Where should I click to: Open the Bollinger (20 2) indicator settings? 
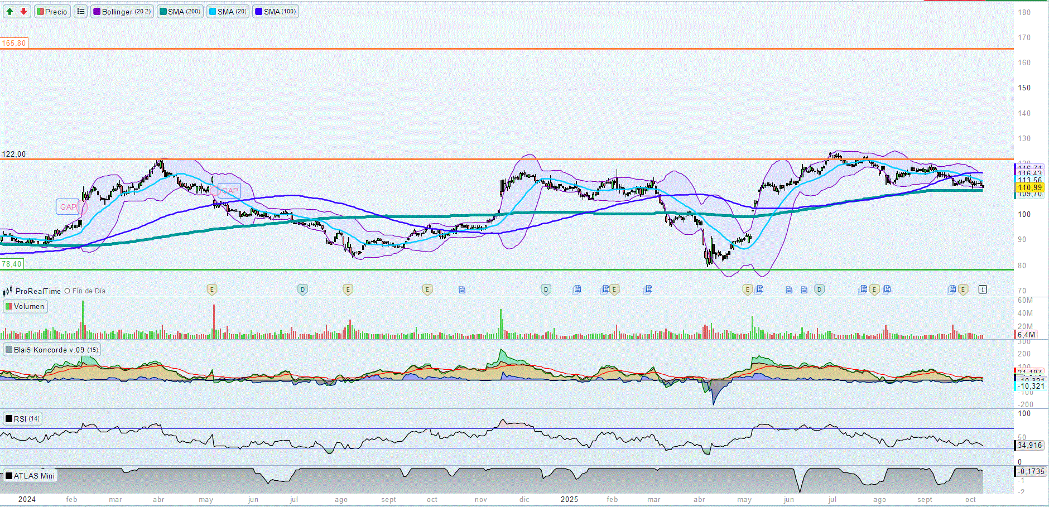(122, 12)
